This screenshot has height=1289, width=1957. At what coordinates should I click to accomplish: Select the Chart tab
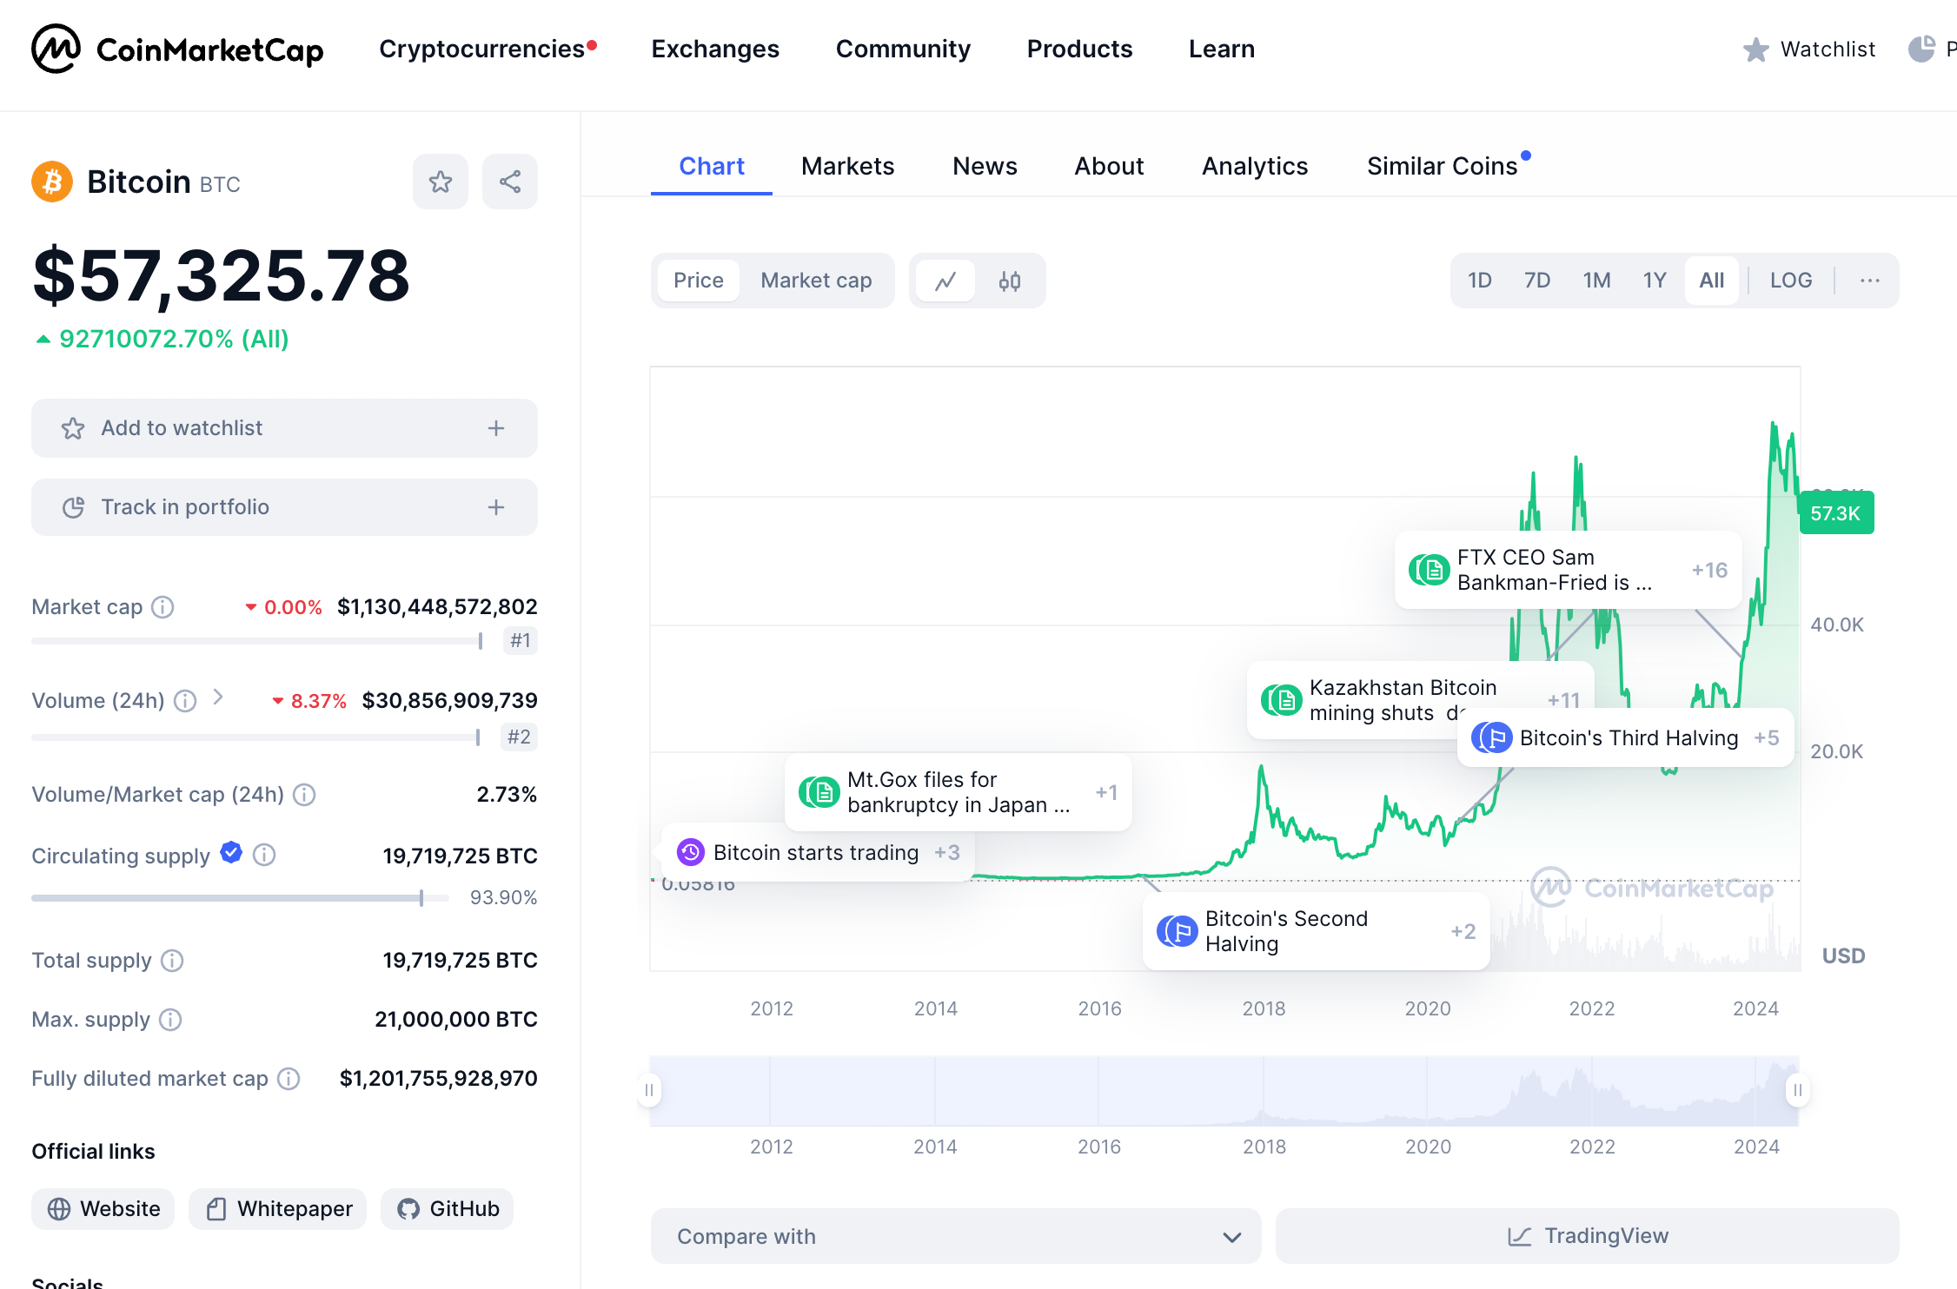click(x=712, y=166)
